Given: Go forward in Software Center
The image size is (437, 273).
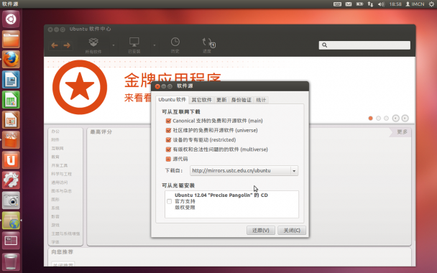Looking at the screenshot, I should point(67,45).
